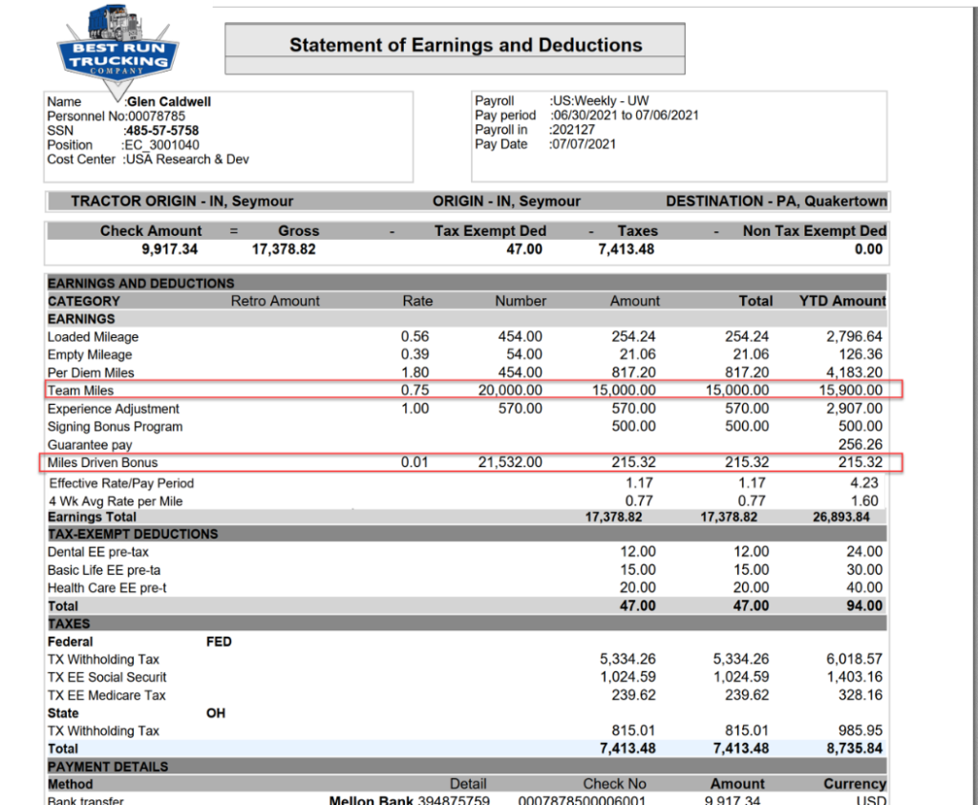The width and height of the screenshot is (978, 805).
Task: Click the DESTINATION - PA, Quakertown text
Action: pos(776,201)
